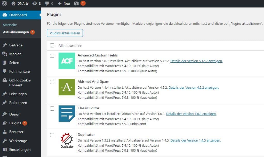The image size is (264, 157).
Task: Click the Leistungen pin icon
Action: [x=5, y=94]
